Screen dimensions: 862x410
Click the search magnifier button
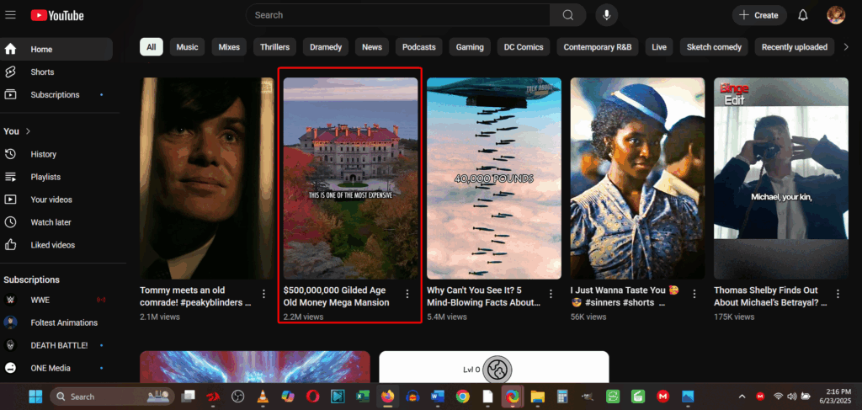568,15
